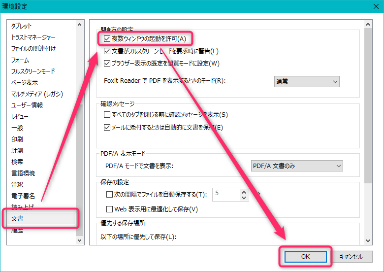This screenshot has height=272, width=384.
Task: Toggle 複数ウィンドウの起動を許可 checkbox
Action: (107, 38)
